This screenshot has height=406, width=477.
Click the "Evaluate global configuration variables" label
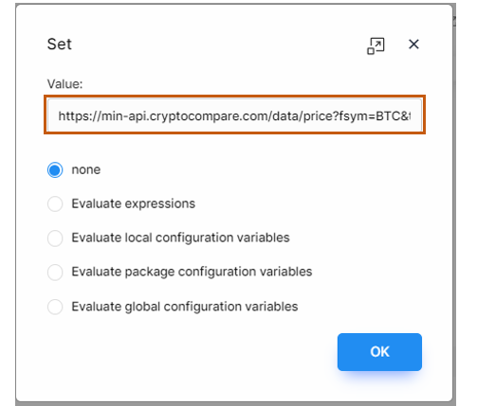[185, 307]
